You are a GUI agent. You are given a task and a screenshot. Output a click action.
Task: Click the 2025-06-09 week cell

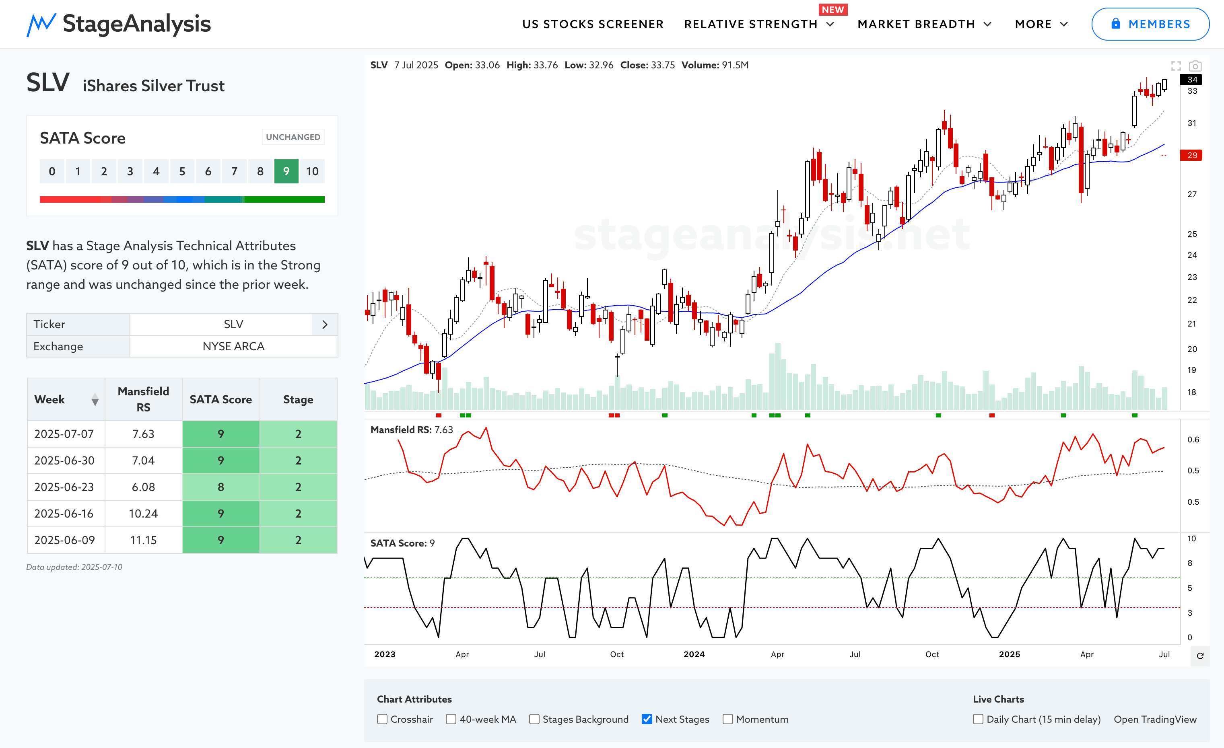[66, 540]
